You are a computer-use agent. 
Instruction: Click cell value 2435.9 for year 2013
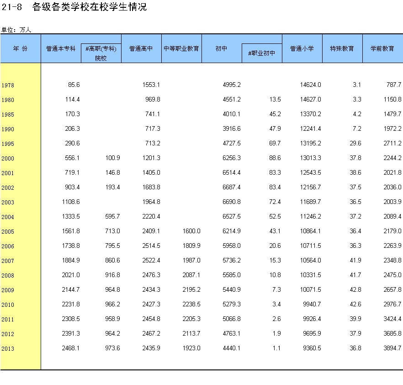(x=151, y=348)
